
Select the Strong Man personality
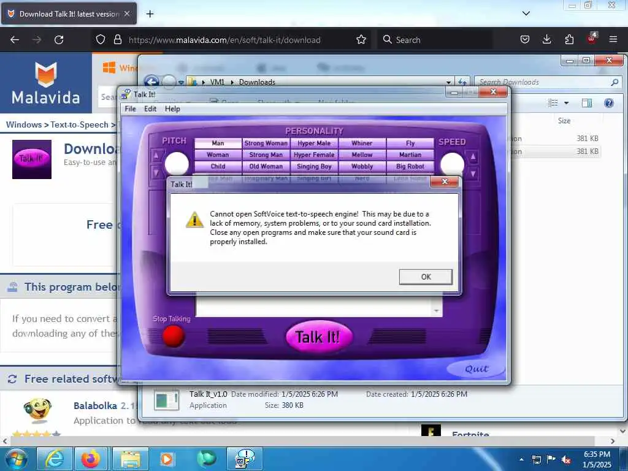pyautogui.click(x=266, y=155)
